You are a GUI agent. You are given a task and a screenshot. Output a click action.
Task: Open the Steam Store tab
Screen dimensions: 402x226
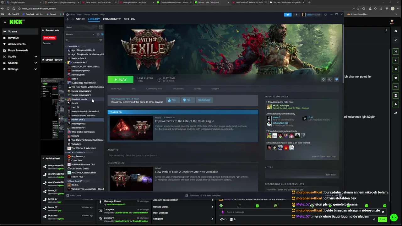pyautogui.click(x=80, y=19)
